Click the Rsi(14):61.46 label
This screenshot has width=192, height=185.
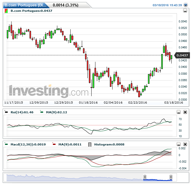click(22, 112)
